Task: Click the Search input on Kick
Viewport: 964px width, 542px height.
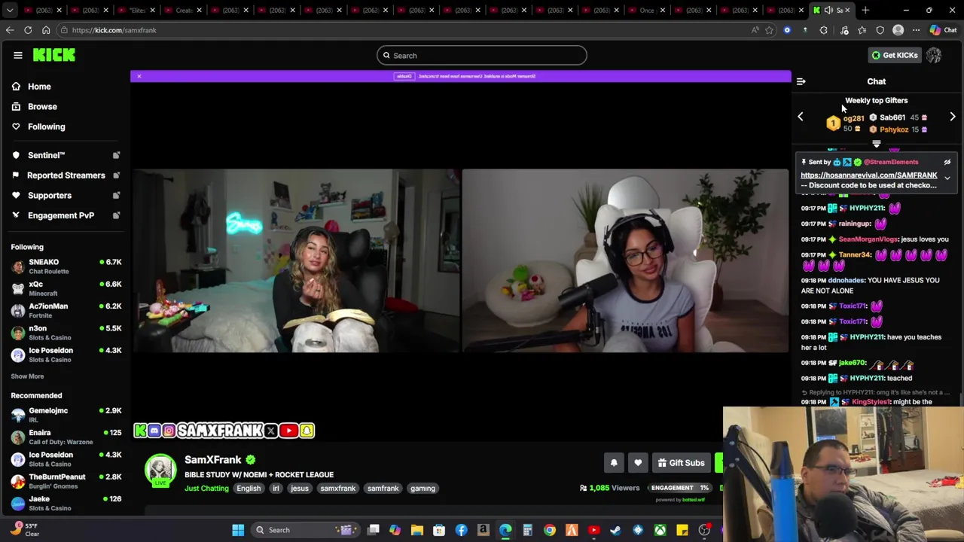Action: point(482,55)
